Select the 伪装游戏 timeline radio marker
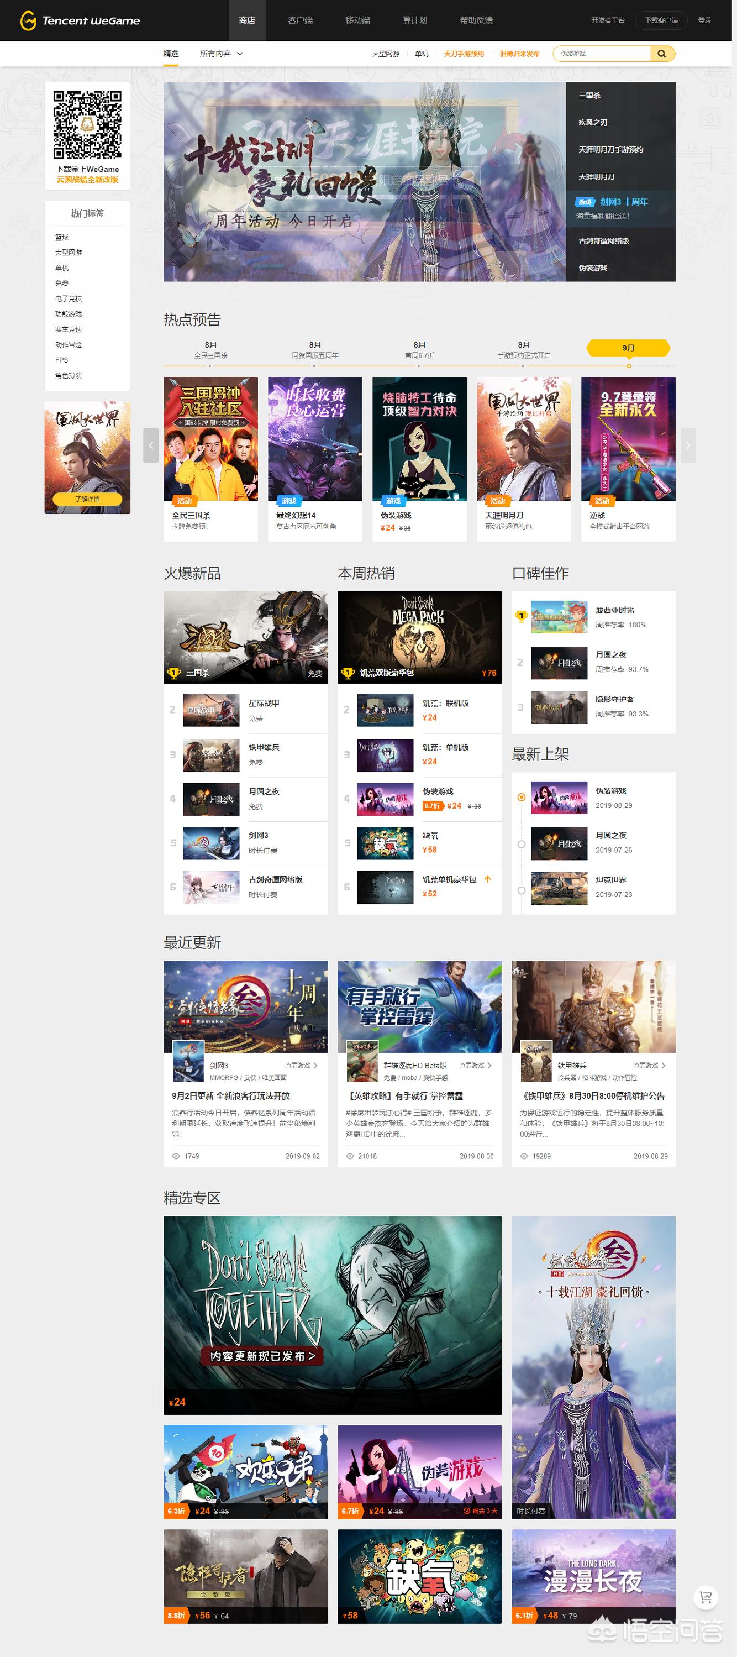 point(522,798)
